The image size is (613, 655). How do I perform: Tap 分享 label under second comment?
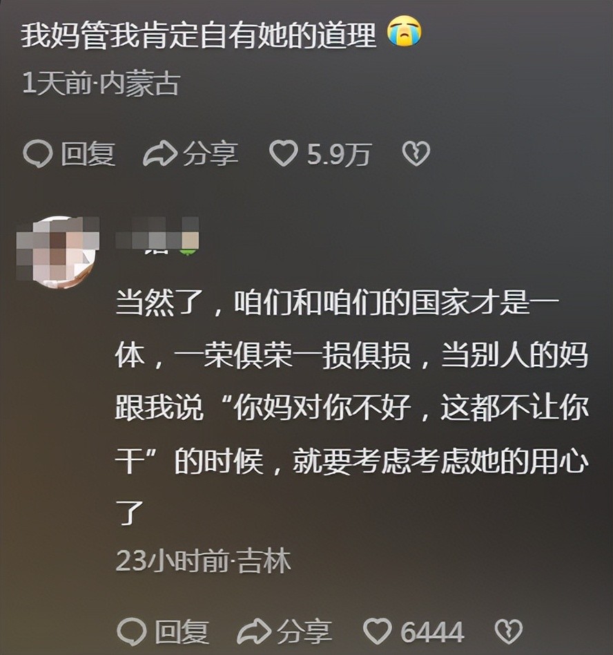(305, 632)
